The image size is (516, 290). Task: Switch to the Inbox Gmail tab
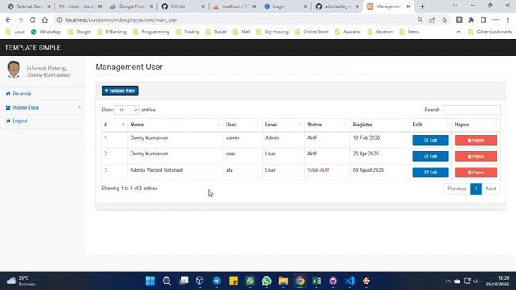[80, 6]
